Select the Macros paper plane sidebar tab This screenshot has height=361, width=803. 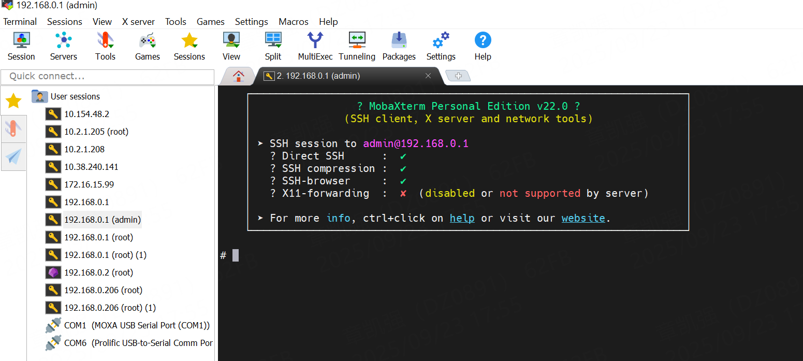point(13,156)
